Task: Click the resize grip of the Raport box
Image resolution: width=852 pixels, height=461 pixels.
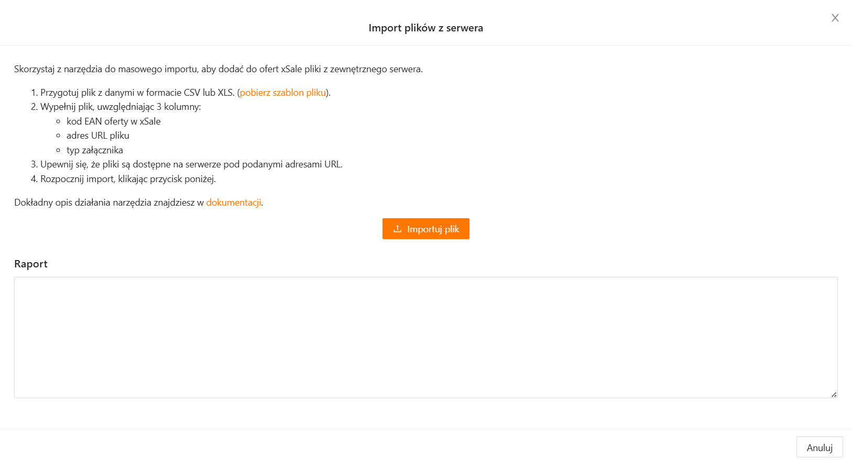Action: coord(834,395)
